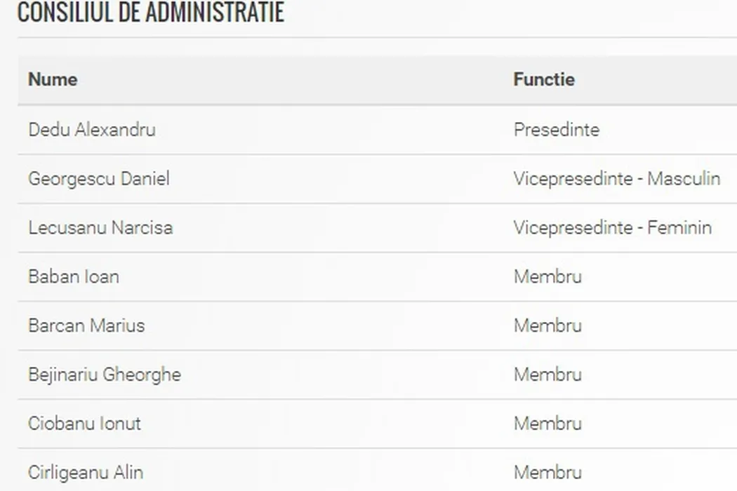Select the Vicepresedinte - Masculin cell

pyautogui.click(x=617, y=179)
